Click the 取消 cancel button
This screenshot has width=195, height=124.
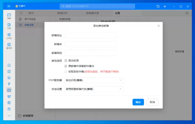point(152,102)
